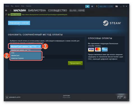Switch to the СООБЩЕСТВО tab

pyautogui.click(x=58, y=10)
